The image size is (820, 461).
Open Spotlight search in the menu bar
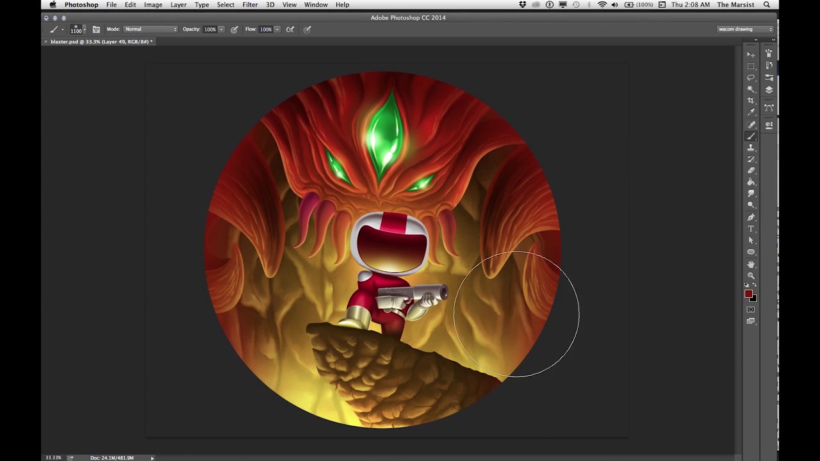click(x=767, y=4)
